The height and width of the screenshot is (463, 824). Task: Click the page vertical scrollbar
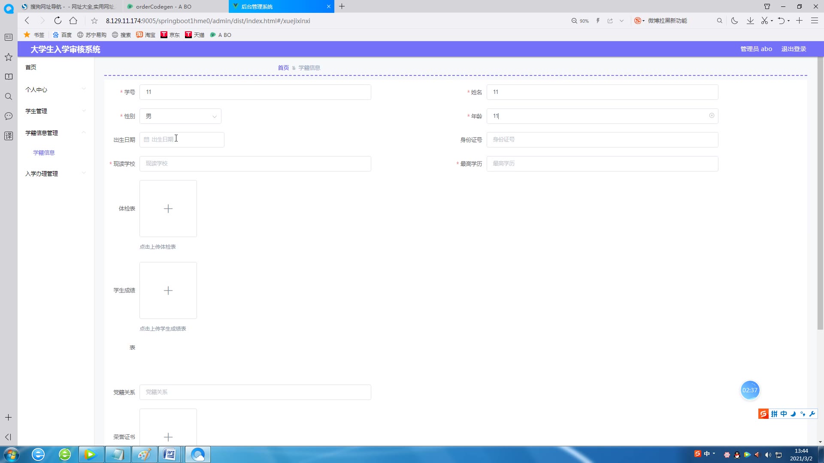(x=820, y=193)
